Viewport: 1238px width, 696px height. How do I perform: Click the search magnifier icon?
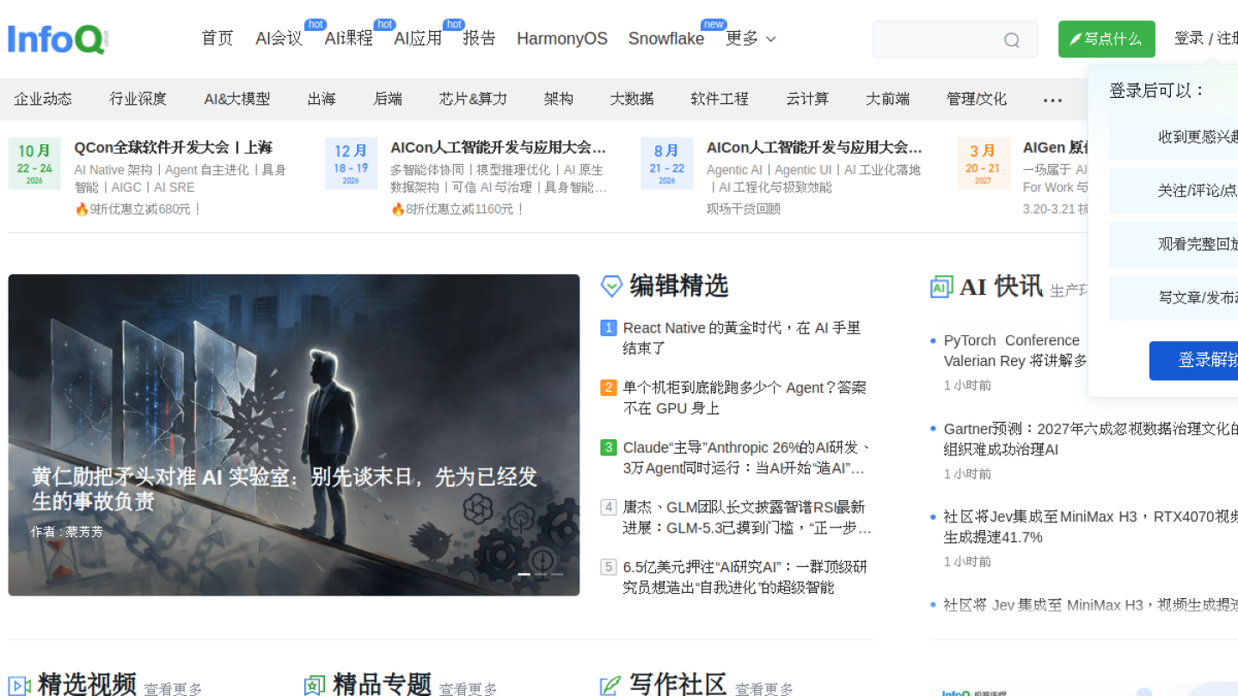pyautogui.click(x=1012, y=40)
